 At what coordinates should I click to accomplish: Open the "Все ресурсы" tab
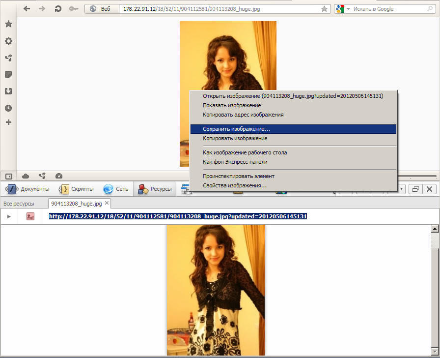pyautogui.click(x=19, y=203)
